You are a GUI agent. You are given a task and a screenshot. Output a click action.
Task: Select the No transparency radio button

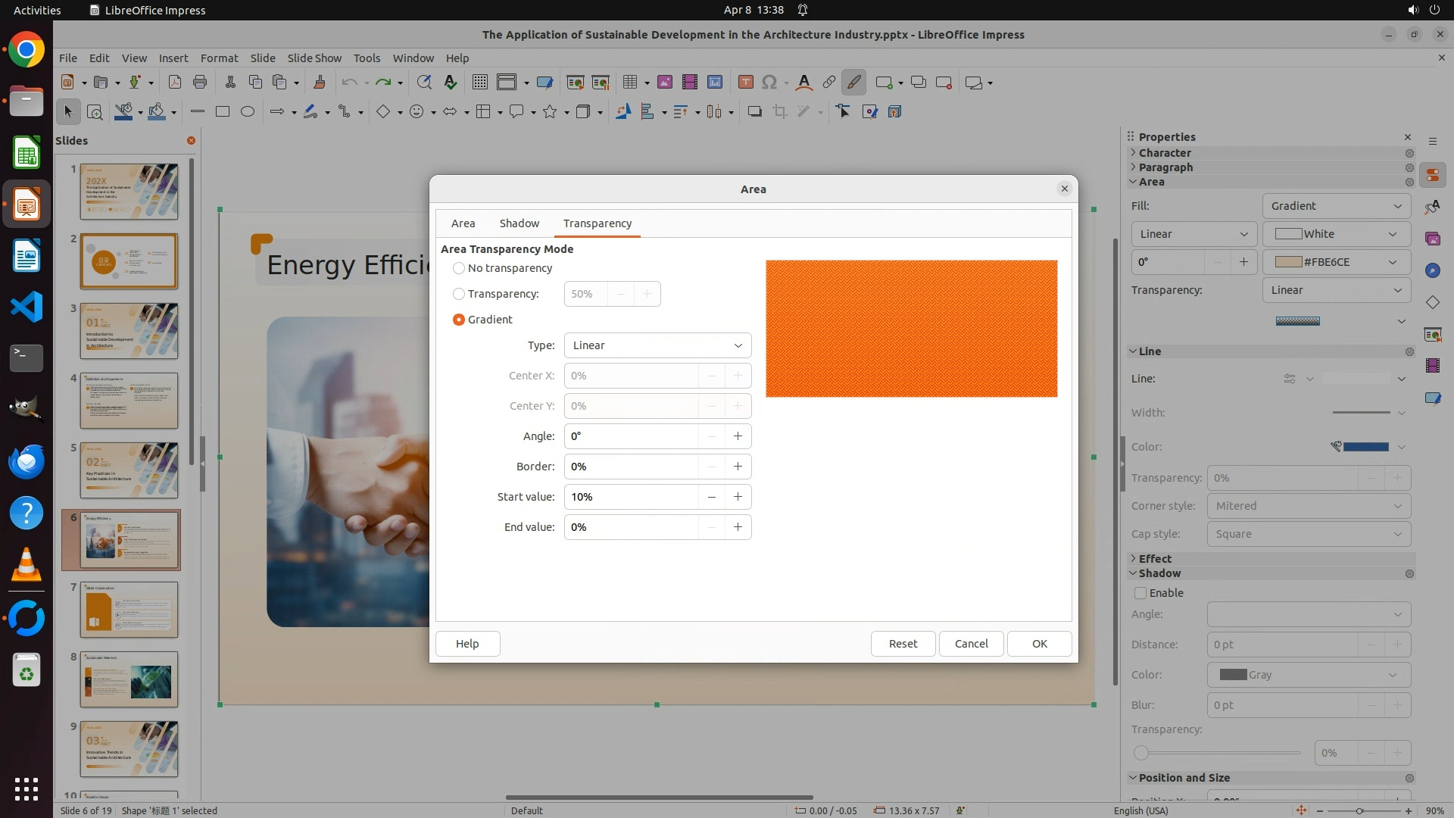tap(459, 268)
